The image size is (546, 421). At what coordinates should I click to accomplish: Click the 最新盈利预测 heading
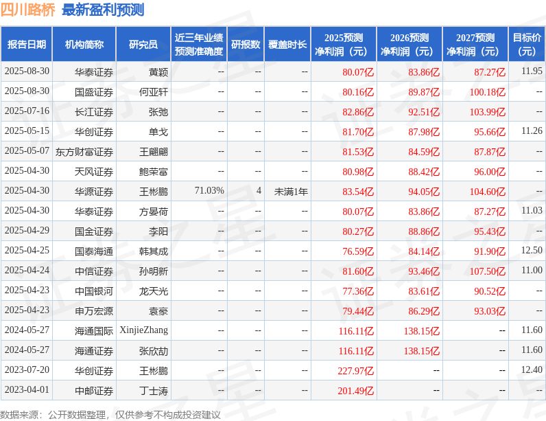click(103, 10)
